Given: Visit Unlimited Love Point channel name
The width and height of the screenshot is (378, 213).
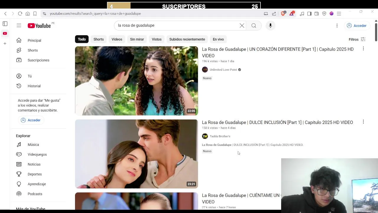Looking at the screenshot, I should 223,70.
